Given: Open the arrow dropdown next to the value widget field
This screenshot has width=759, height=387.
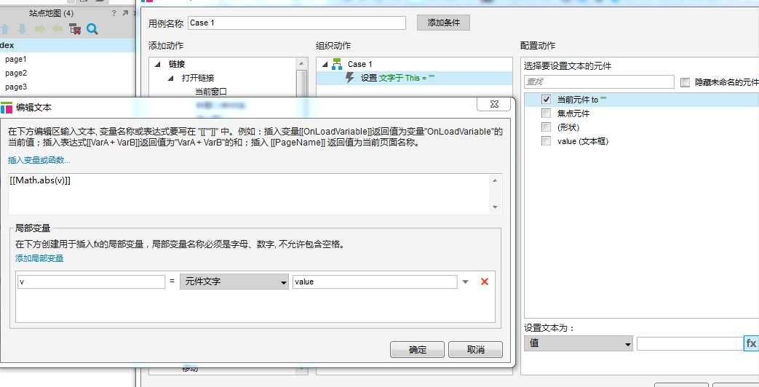Looking at the screenshot, I should coord(465,282).
